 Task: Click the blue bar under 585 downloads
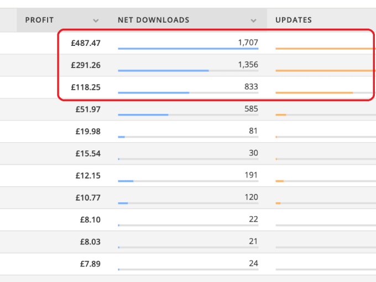click(x=143, y=115)
